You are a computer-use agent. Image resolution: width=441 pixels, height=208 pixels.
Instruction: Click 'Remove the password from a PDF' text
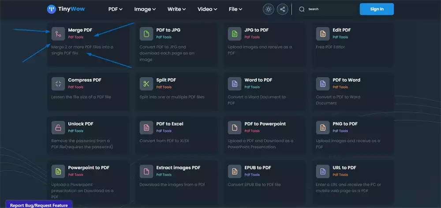pyautogui.click(x=82, y=144)
